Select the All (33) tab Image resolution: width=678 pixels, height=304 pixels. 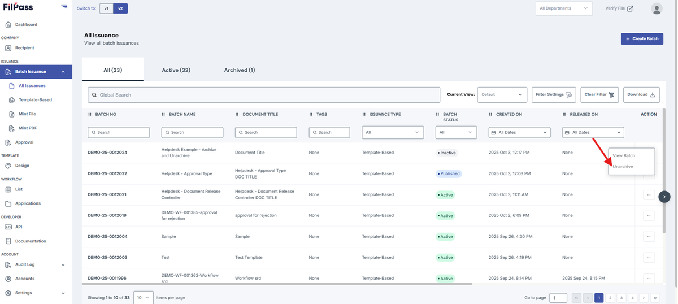tap(112, 70)
